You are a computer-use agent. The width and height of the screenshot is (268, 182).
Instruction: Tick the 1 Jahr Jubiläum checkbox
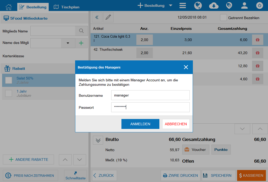tap(9, 93)
